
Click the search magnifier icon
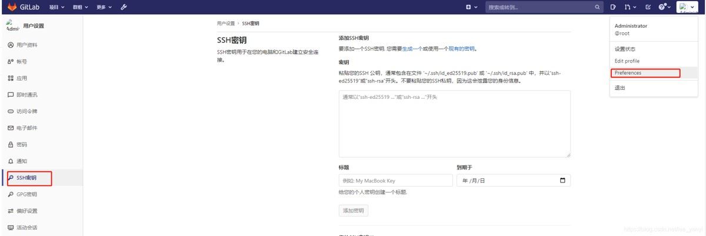(598, 7)
